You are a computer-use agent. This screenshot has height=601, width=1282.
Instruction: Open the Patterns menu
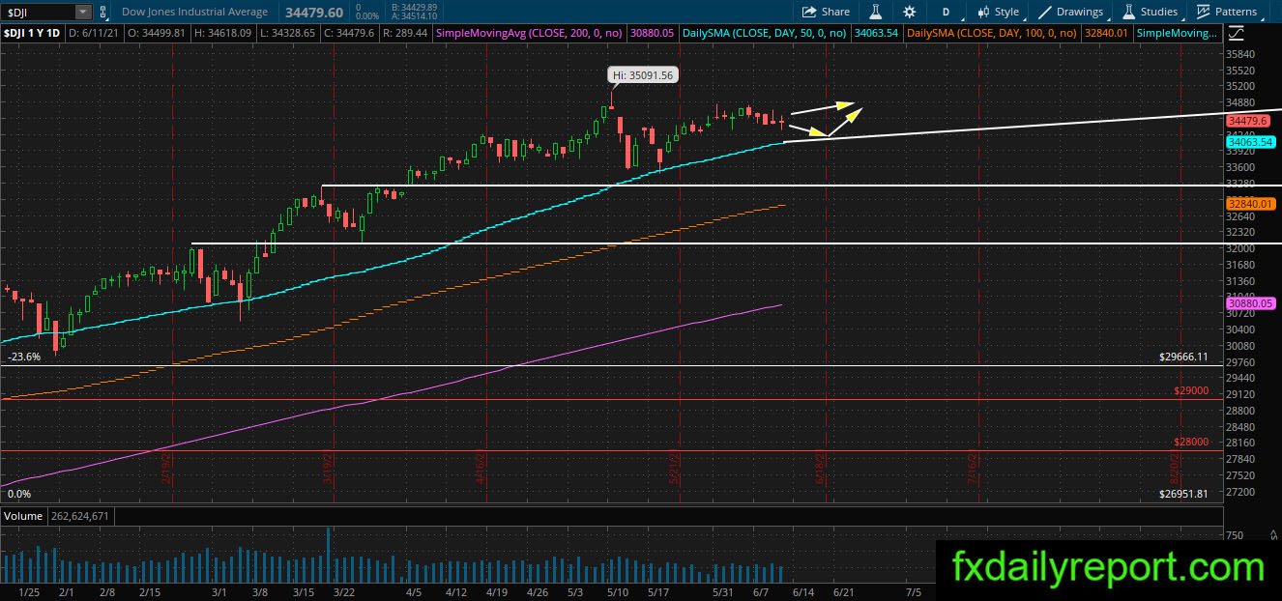click(x=1227, y=12)
